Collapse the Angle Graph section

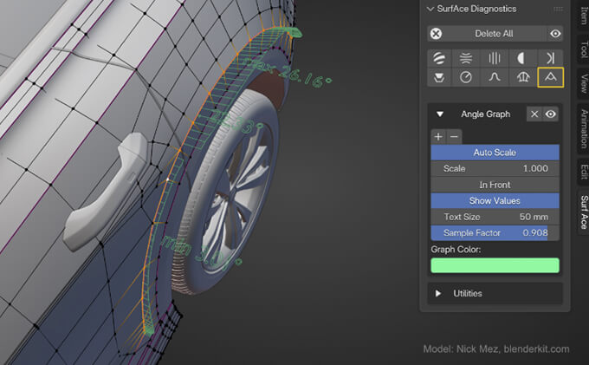click(x=440, y=114)
